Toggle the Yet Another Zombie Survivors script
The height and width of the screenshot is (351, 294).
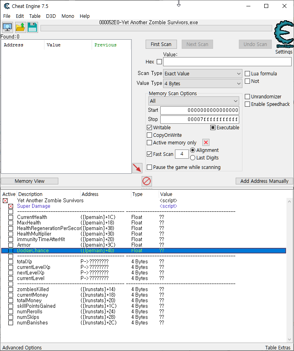pyautogui.click(x=5, y=201)
